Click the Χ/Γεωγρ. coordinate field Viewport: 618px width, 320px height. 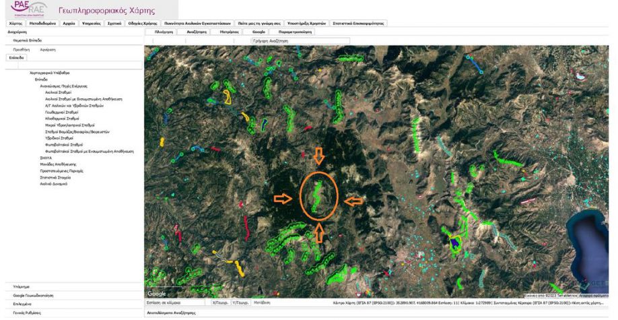point(220,302)
